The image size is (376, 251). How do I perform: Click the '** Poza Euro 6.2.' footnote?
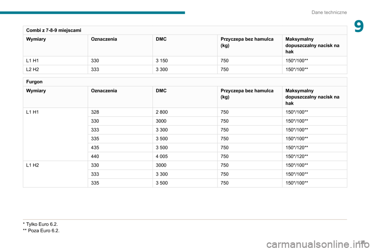(x=41, y=231)
